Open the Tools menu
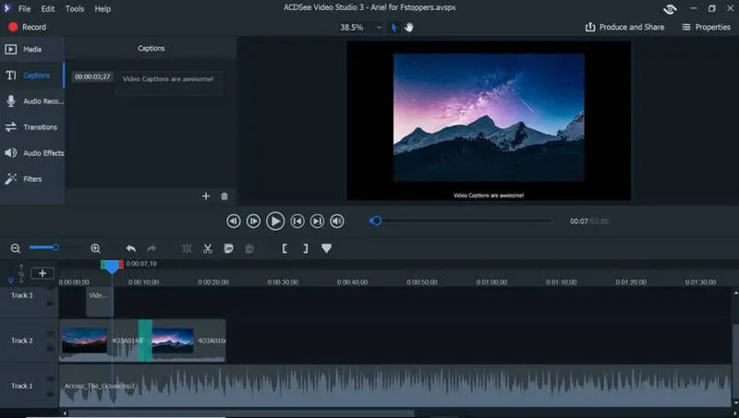 (x=75, y=8)
